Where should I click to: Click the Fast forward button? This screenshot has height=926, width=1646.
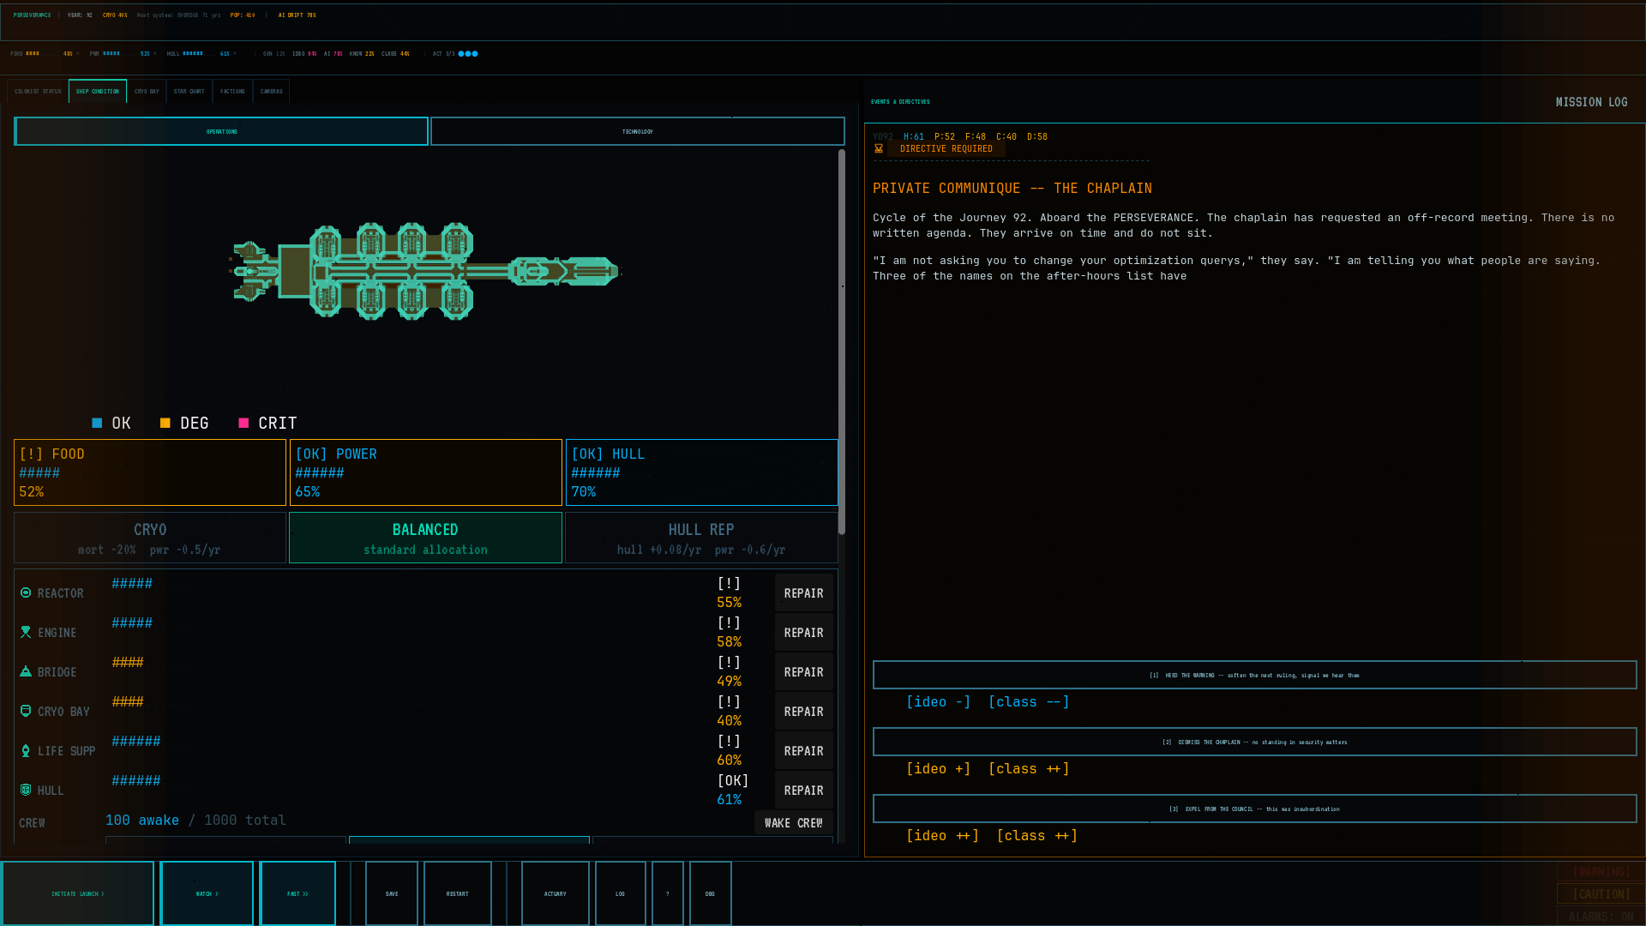pos(297,893)
